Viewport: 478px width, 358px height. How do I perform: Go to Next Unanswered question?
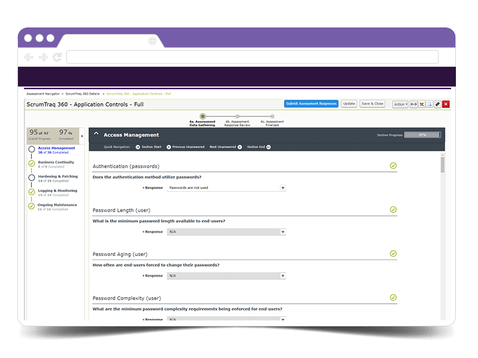(x=226, y=147)
